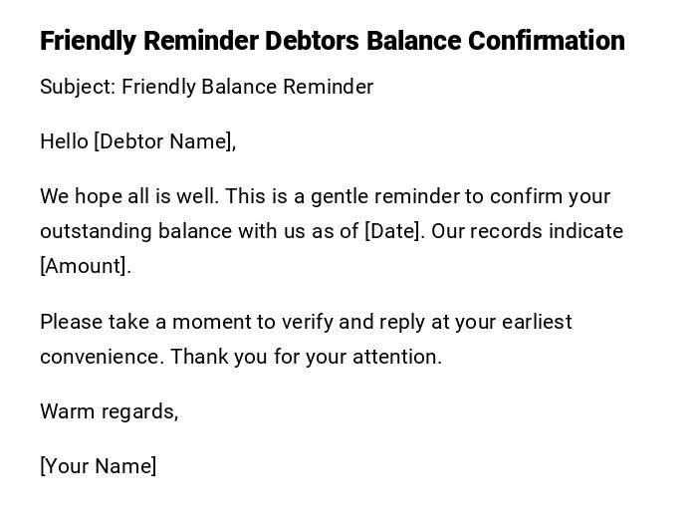Select the [Amount] placeholder

coord(85,266)
